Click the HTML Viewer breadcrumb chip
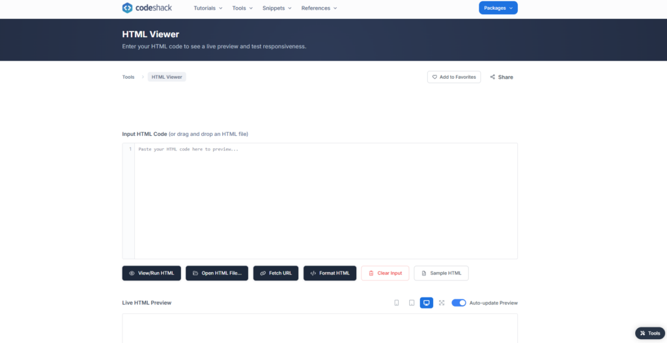 click(167, 77)
